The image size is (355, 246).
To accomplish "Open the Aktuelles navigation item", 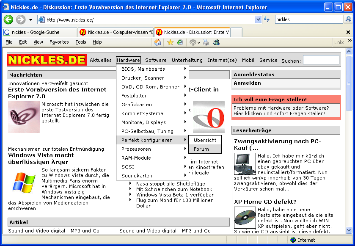I will click(101, 60).
